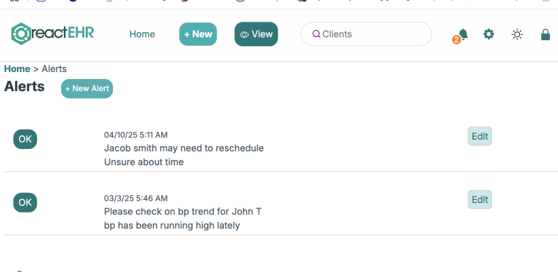Create an alert with + New Alert

pos(87,88)
